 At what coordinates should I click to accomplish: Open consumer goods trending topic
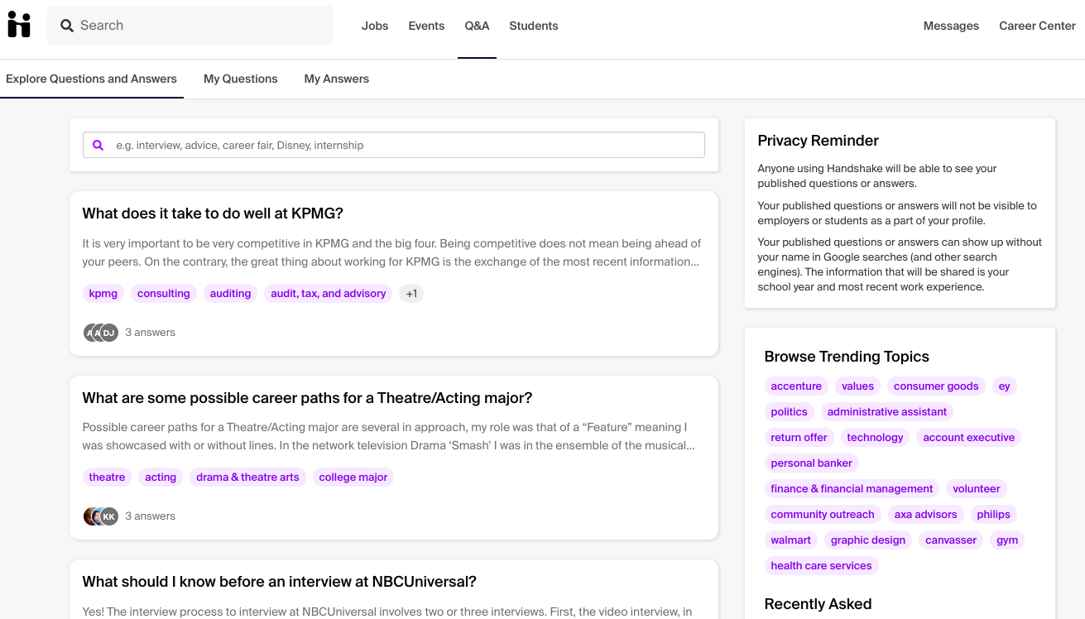936,386
